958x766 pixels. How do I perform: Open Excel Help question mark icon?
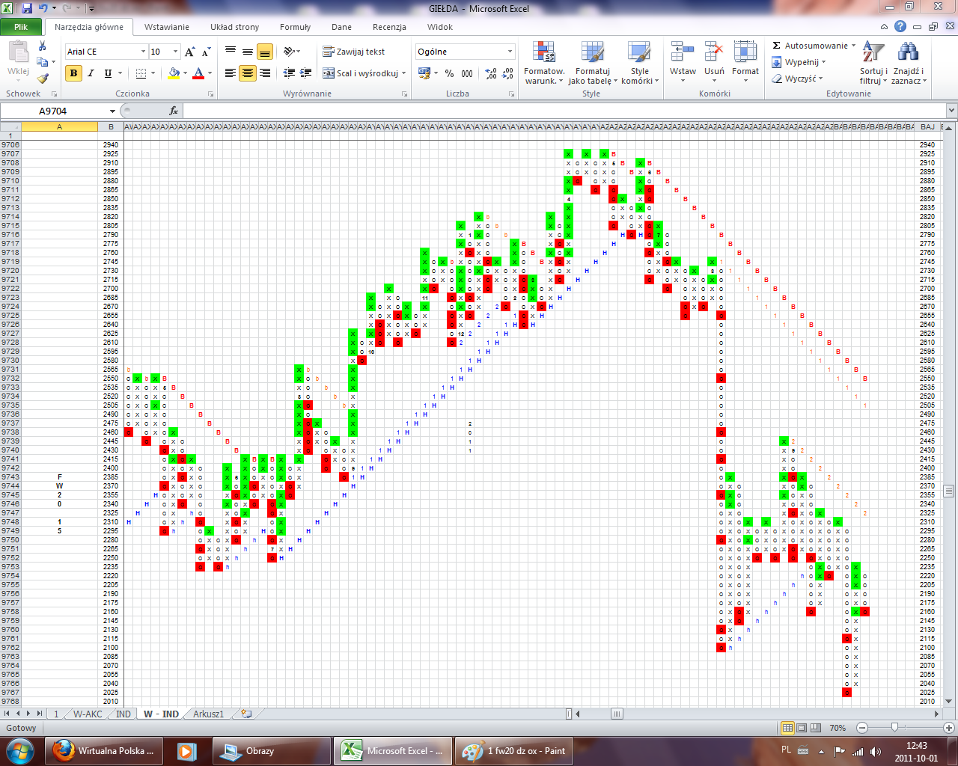click(900, 27)
